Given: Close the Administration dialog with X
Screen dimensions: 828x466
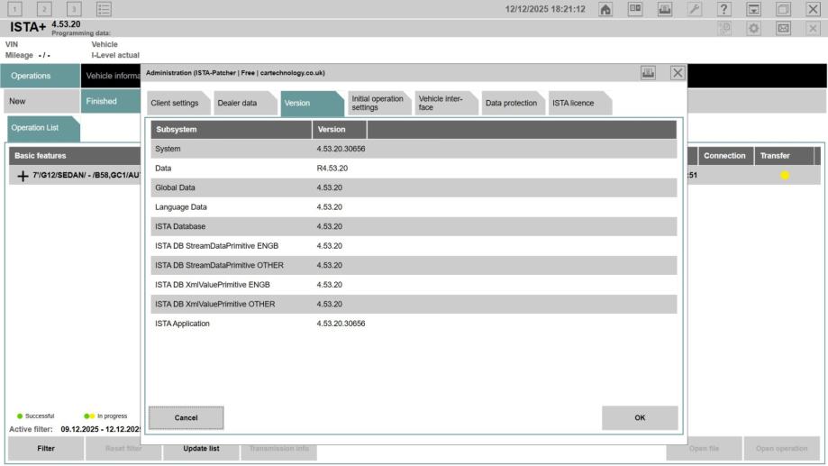Looking at the screenshot, I should pos(677,73).
